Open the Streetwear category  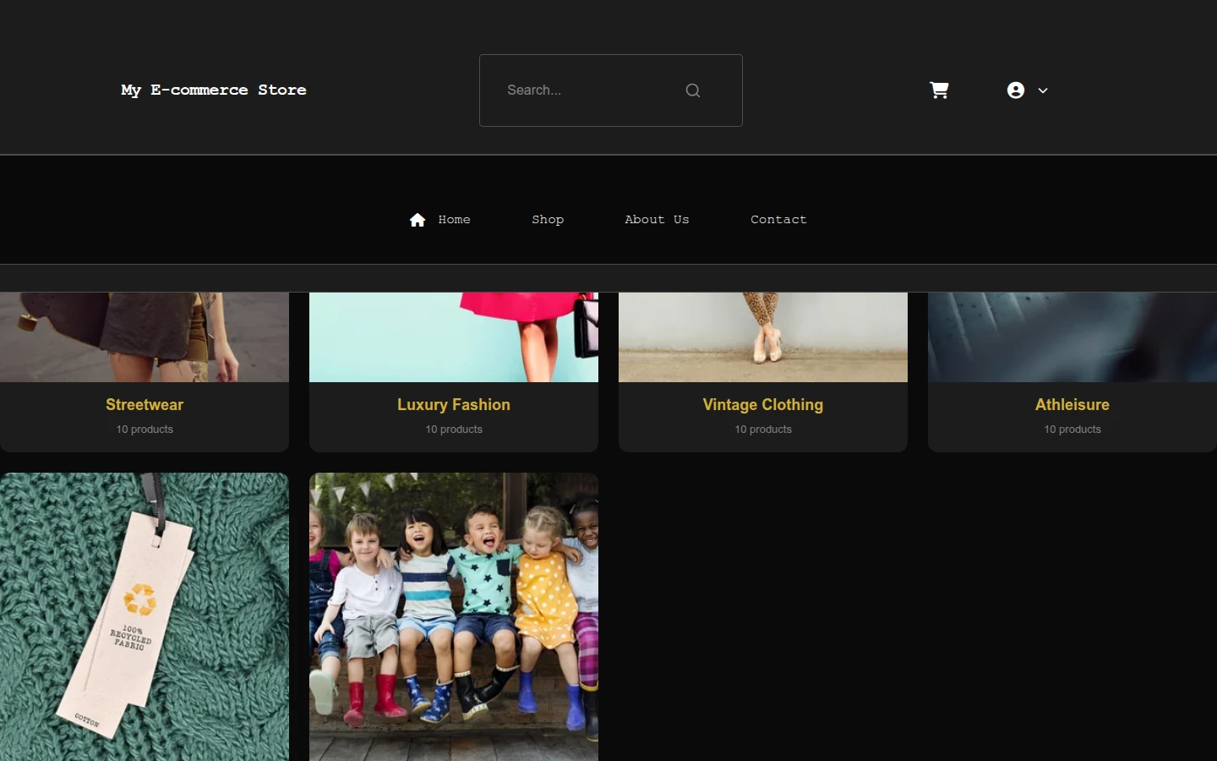point(145,405)
